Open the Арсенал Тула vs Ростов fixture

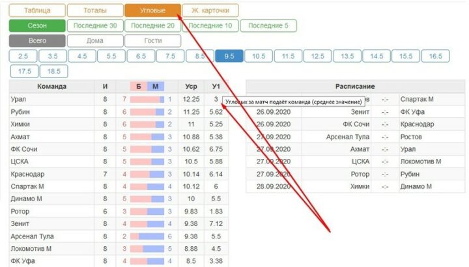tap(355, 137)
